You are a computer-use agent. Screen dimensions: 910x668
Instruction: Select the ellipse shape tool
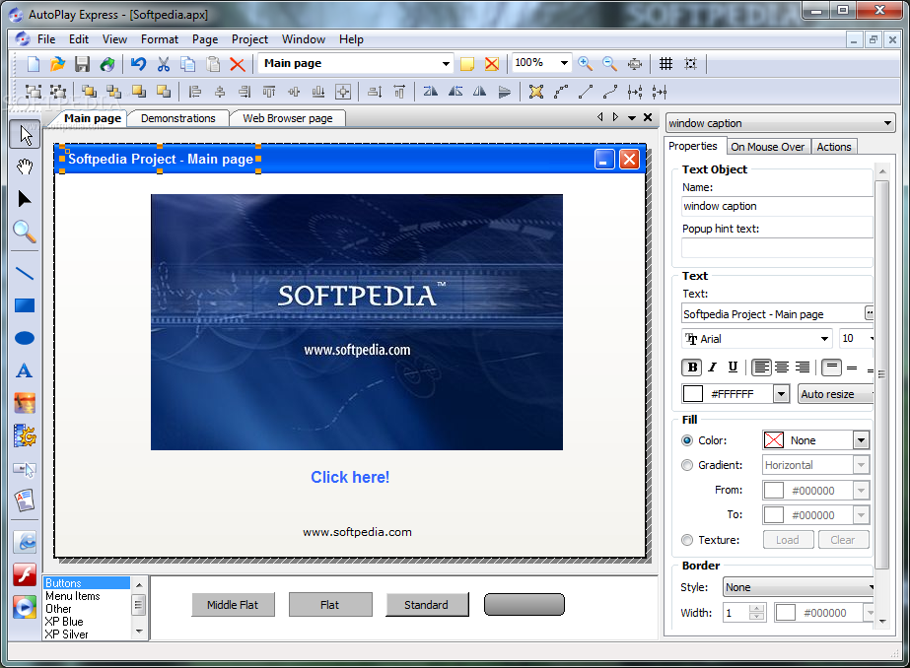25,338
